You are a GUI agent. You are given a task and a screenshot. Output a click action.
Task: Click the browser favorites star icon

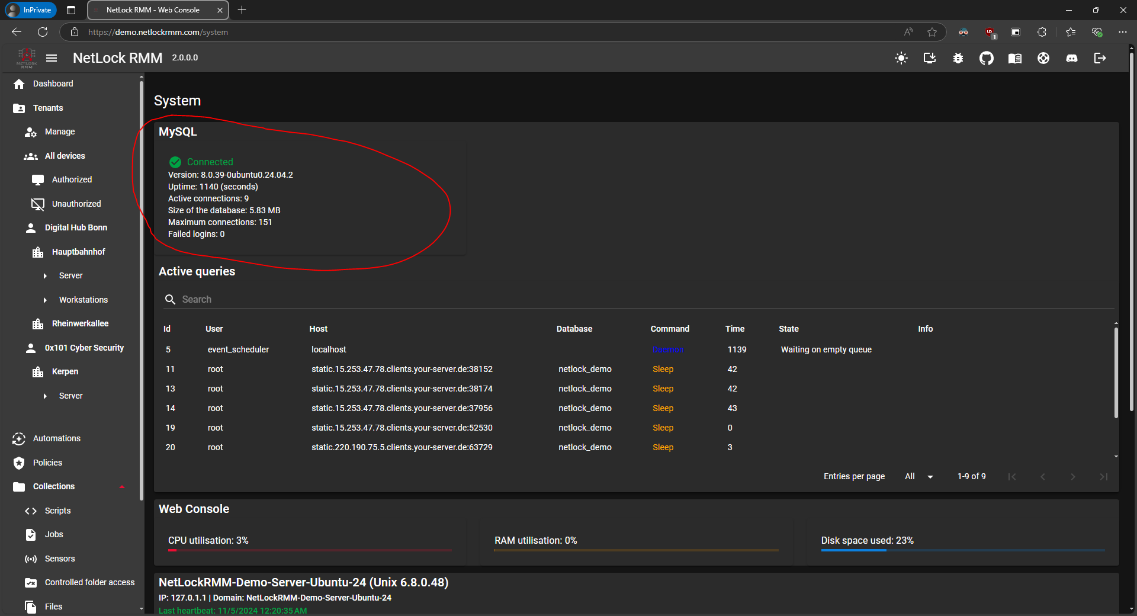click(932, 32)
